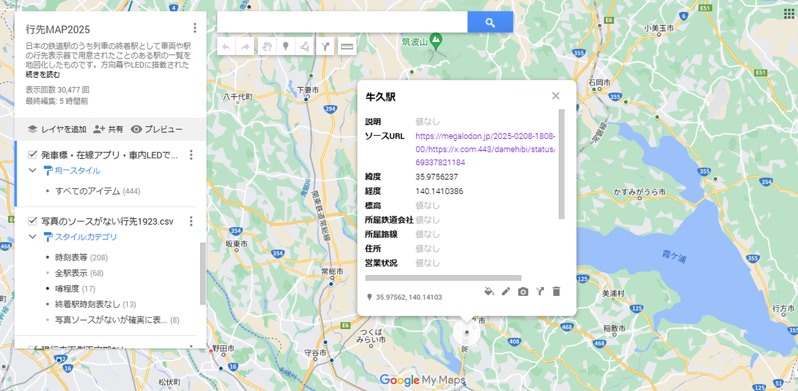Toggle the 発車標・在線アプリ layer checkbox

32,155
